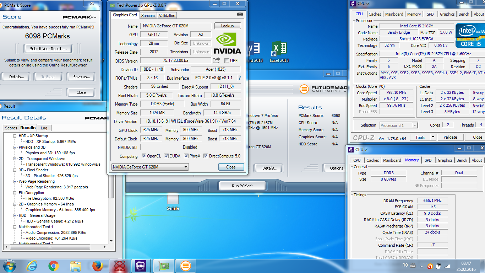Open the CPU-Z Tools dropdown arrow

click(433, 137)
